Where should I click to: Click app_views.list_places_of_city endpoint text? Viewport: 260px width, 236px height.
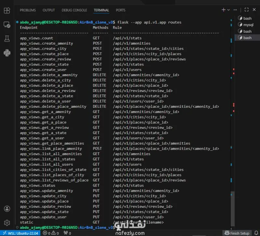coord(52,175)
